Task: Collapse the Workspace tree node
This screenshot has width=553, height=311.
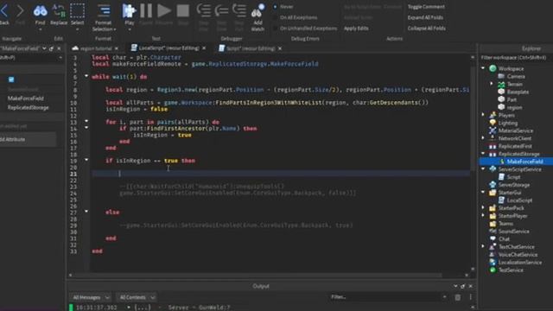Action: [483, 68]
